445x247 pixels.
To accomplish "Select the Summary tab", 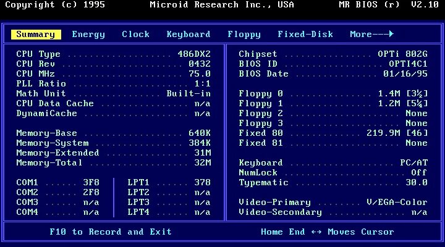I will (x=36, y=35).
